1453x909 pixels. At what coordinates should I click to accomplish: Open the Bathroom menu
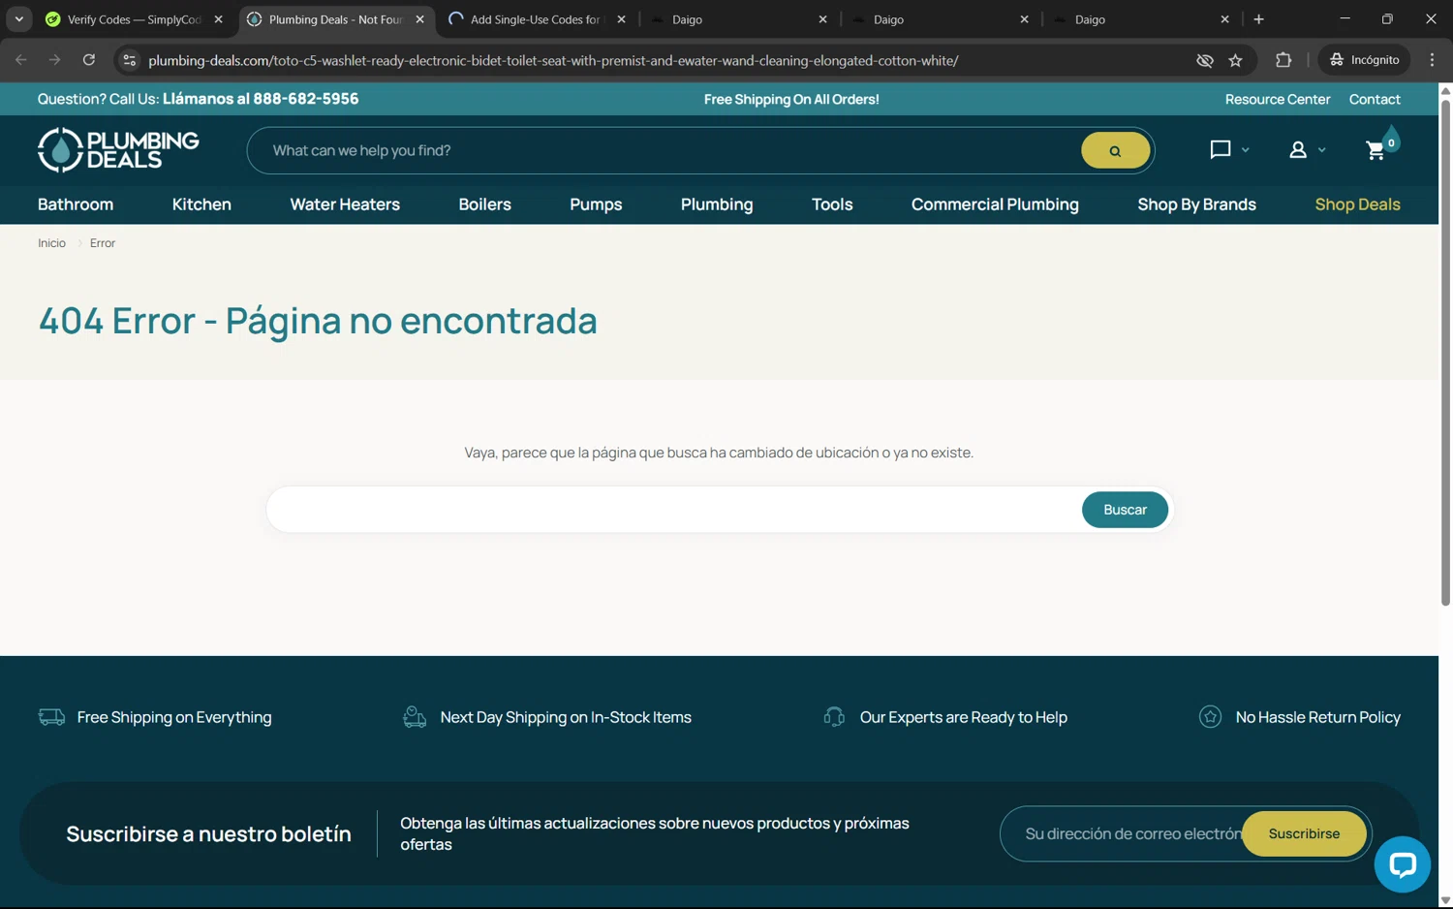pos(76,204)
